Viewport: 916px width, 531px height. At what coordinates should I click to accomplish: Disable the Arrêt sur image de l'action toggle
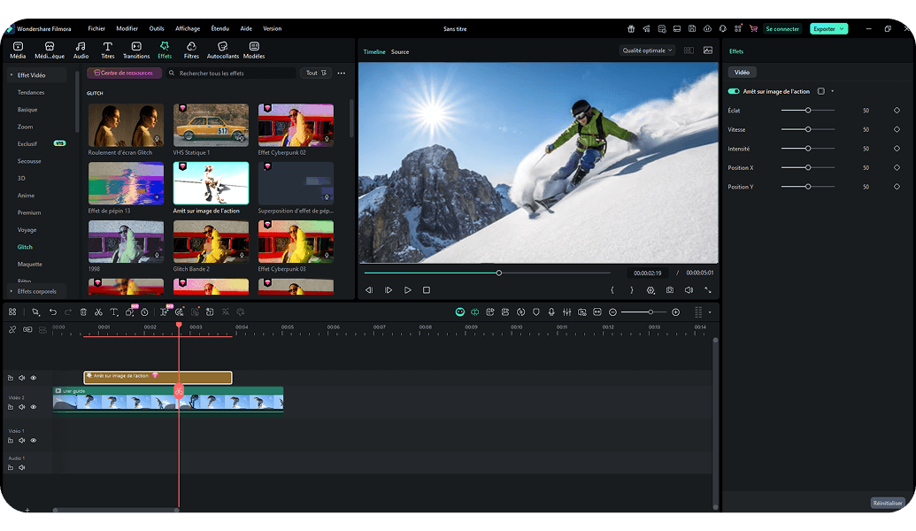(734, 91)
